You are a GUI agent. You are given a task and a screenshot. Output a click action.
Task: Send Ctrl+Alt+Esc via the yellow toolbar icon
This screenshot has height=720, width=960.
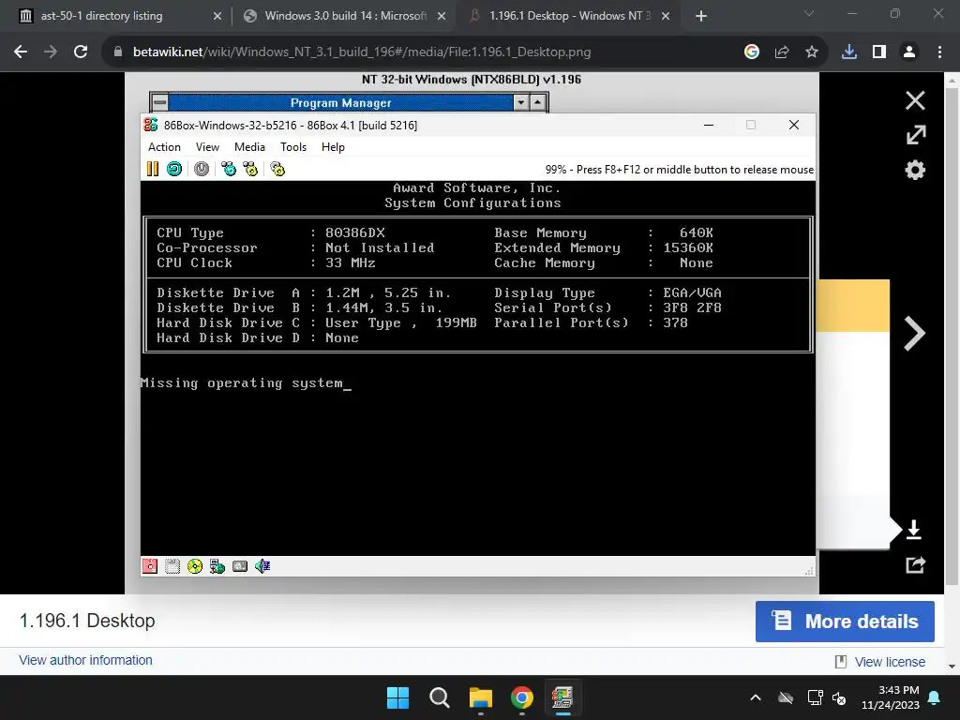pyautogui.click(x=250, y=169)
